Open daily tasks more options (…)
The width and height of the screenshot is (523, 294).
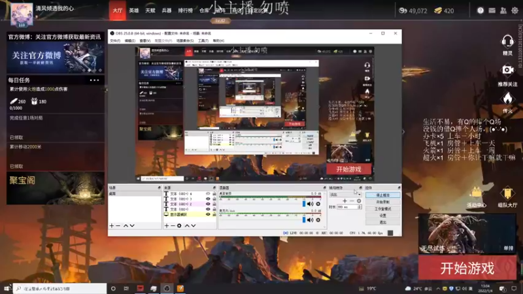(94, 80)
